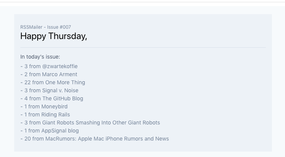Click the horizontal divider below the greeting
Screen dimensions: 285x157
tap(143, 47)
